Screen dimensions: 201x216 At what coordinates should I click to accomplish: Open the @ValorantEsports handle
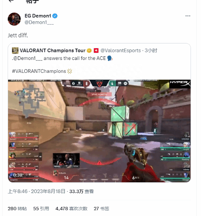pyautogui.click(x=121, y=51)
